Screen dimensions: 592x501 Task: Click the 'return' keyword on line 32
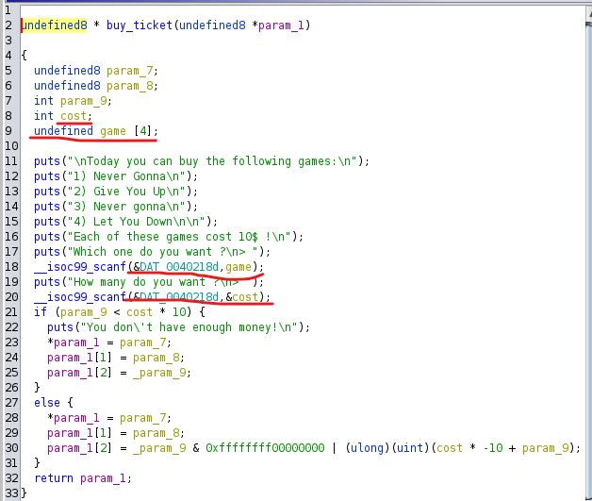coord(54,477)
